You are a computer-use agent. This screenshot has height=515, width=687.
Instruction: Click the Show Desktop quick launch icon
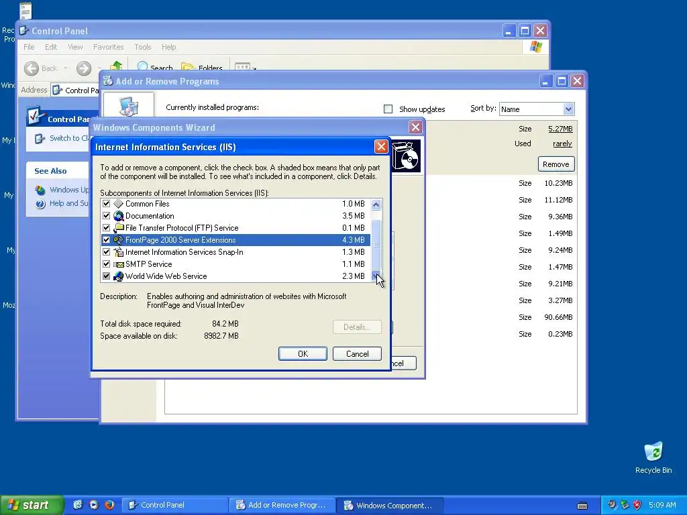pos(78,505)
